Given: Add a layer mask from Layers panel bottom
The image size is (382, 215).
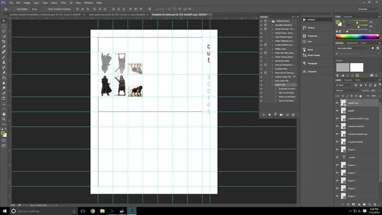Looking at the screenshot, I should (353, 204).
